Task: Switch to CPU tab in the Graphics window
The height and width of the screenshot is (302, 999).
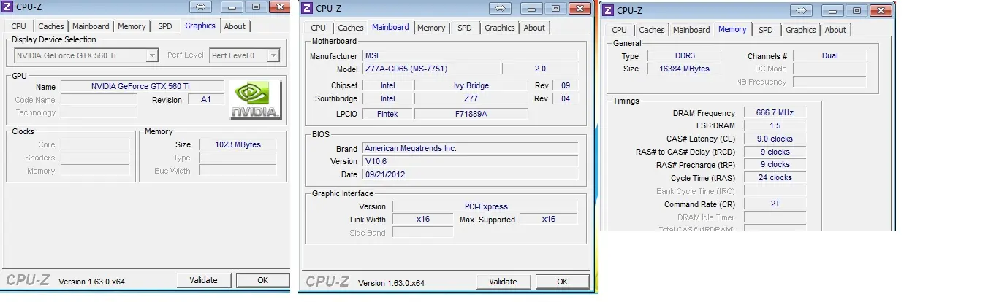Action: click(x=19, y=26)
